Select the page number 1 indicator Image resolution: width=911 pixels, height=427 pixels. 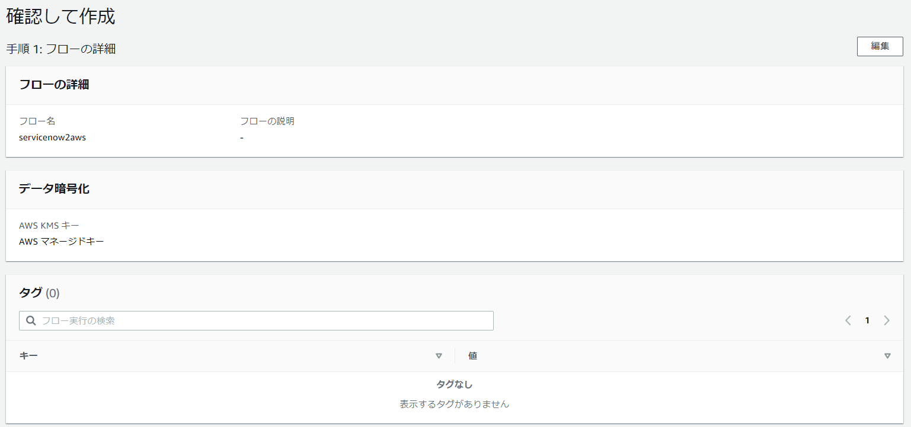click(x=867, y=320)
